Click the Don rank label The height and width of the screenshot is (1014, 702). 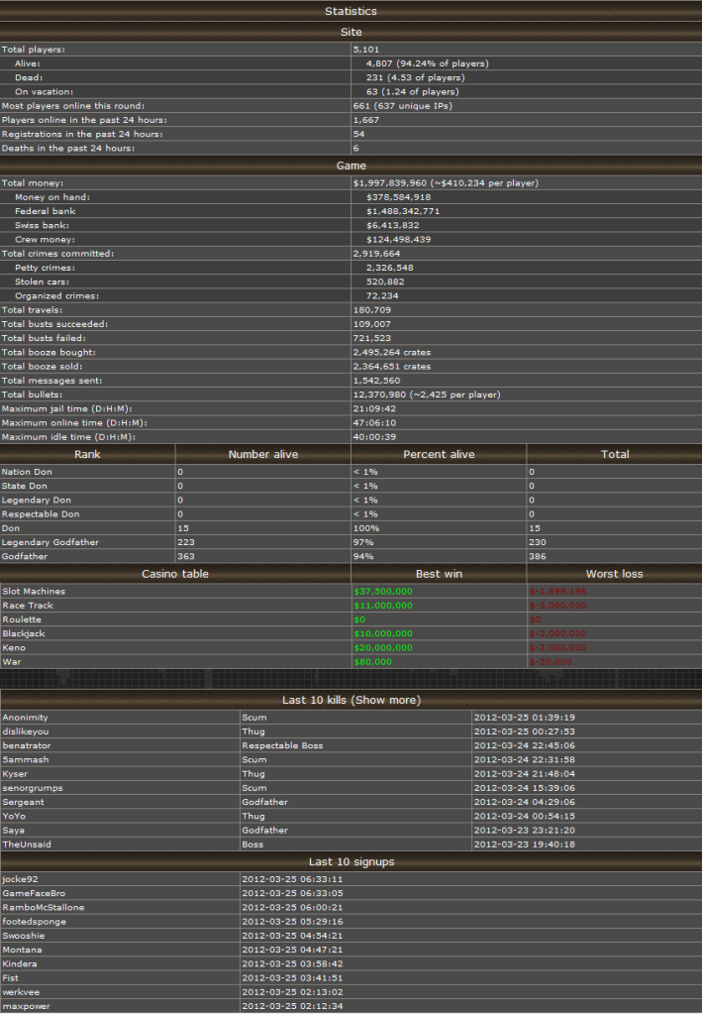11,528
